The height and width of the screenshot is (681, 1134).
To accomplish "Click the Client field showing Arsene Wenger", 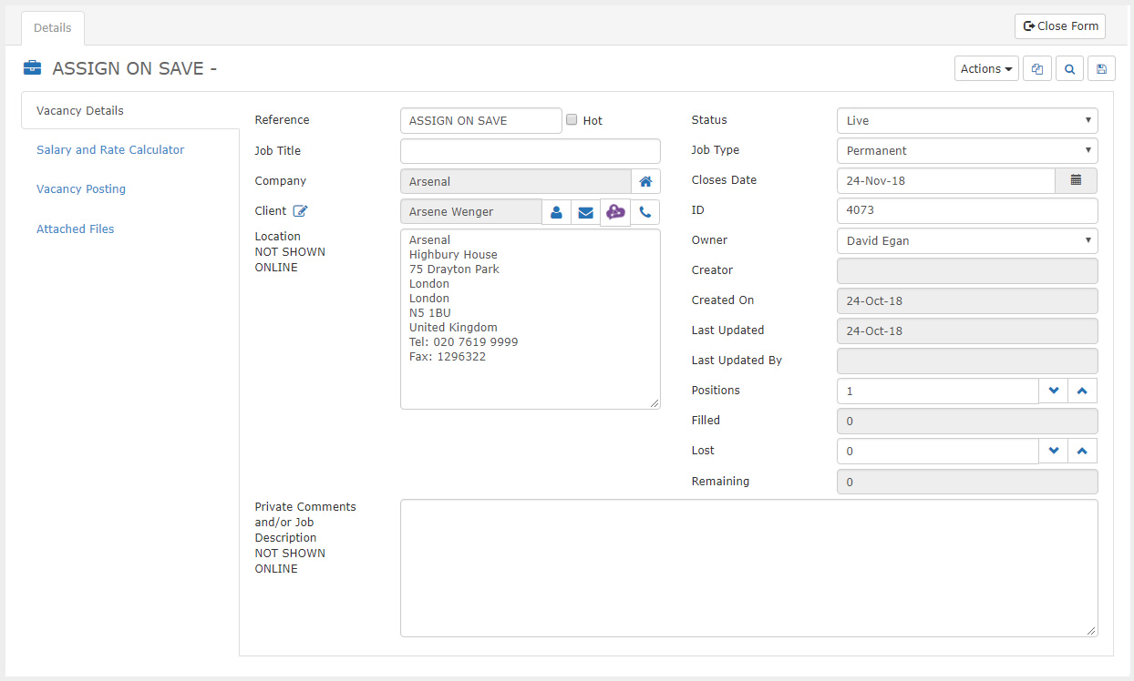I will pyautogui.click(x=471, y=212).
